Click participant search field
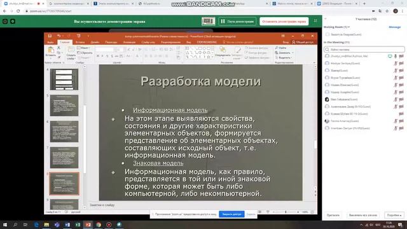Screen dimensions: 407x229 (364, 50)
